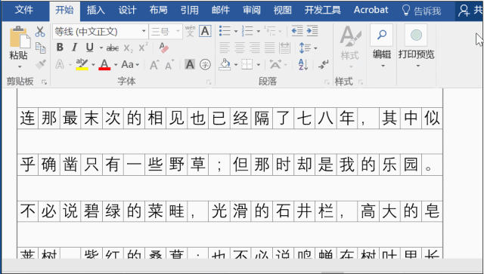Open the font dialog launcher
The width and height of the screenshot is (484, 274).
coord(209,82)
